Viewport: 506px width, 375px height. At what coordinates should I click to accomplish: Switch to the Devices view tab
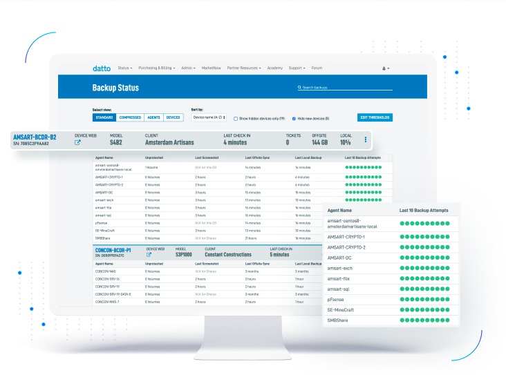click(173, 117)
